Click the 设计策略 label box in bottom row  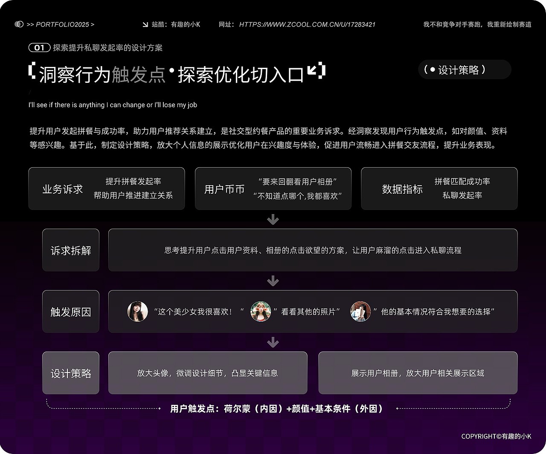[71, 373]
